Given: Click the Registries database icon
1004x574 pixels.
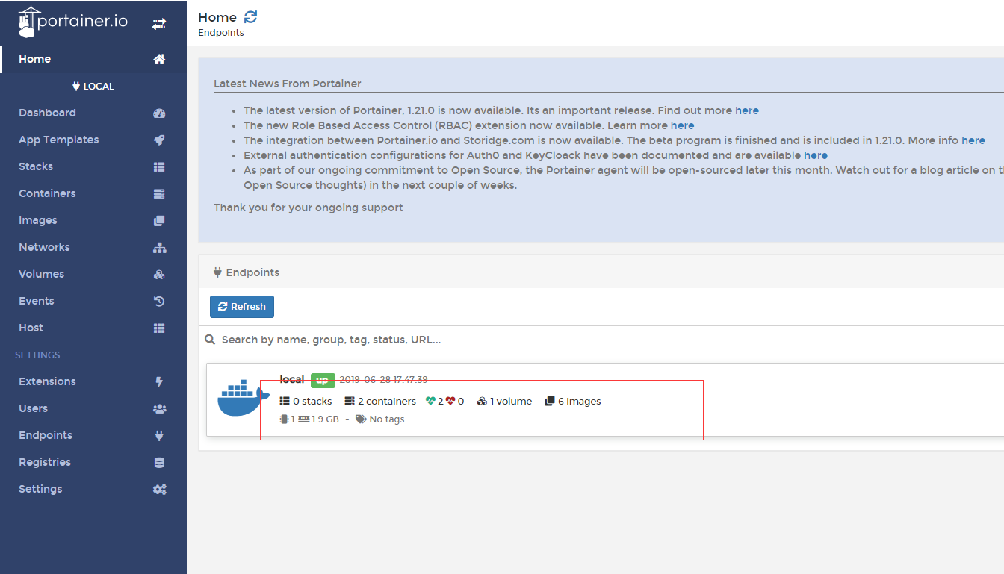Looking at the screenshot, I should (x=159, y=463).
